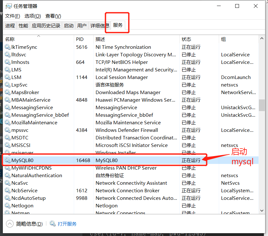Image resolution: width=268 pixels, height=236 pixels.
Task: Open the 打开服务 link
Action: click(x=67, y=224)
